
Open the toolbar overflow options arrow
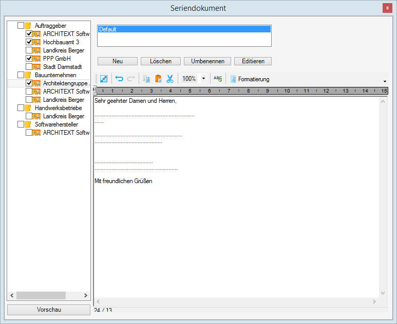pyautogui.click(x=385, y=81)
